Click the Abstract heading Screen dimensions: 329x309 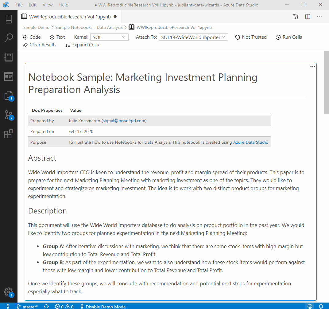click(x=42, y=158)
